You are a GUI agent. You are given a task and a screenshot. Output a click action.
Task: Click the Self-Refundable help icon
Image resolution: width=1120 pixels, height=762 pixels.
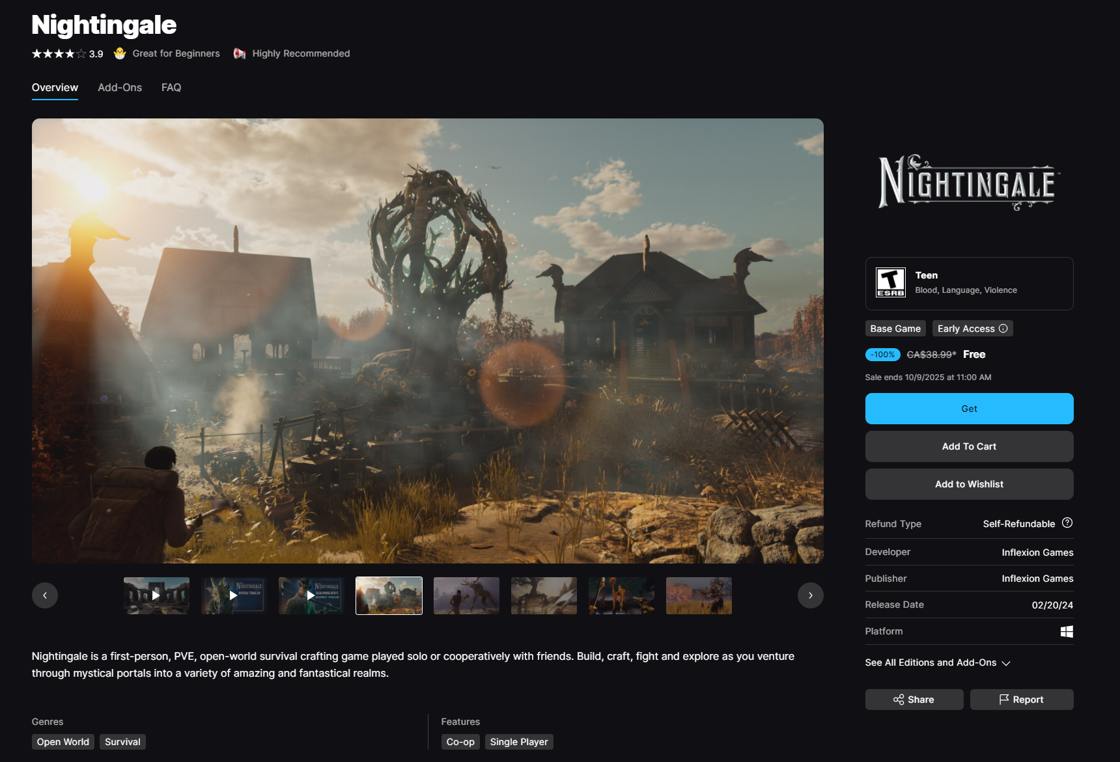coord(1066,523)
